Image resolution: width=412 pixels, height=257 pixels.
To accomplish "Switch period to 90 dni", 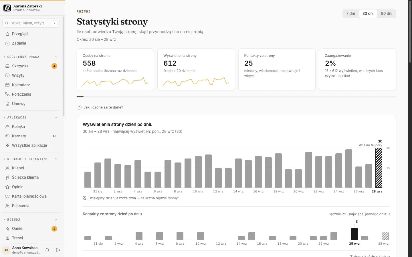I will [387, 13].
